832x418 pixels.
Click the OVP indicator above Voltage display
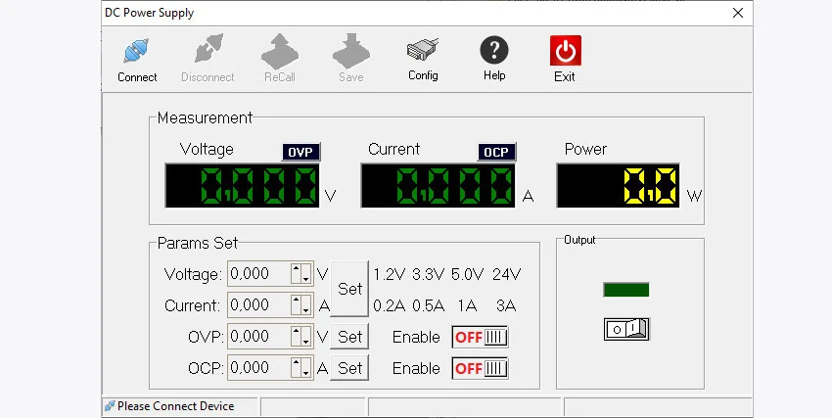301,152
